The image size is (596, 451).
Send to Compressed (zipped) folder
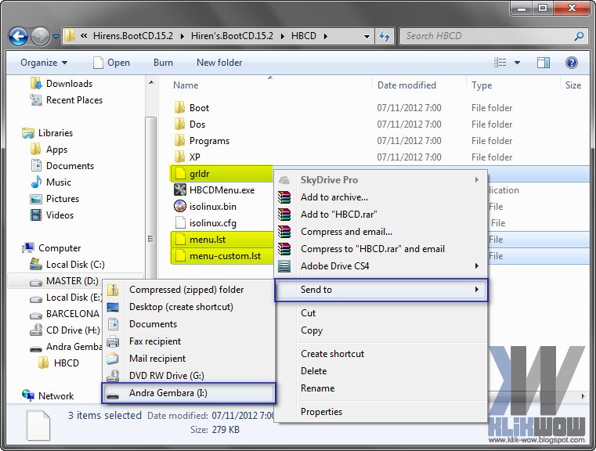pyautogui.click(x=189, y=290)
